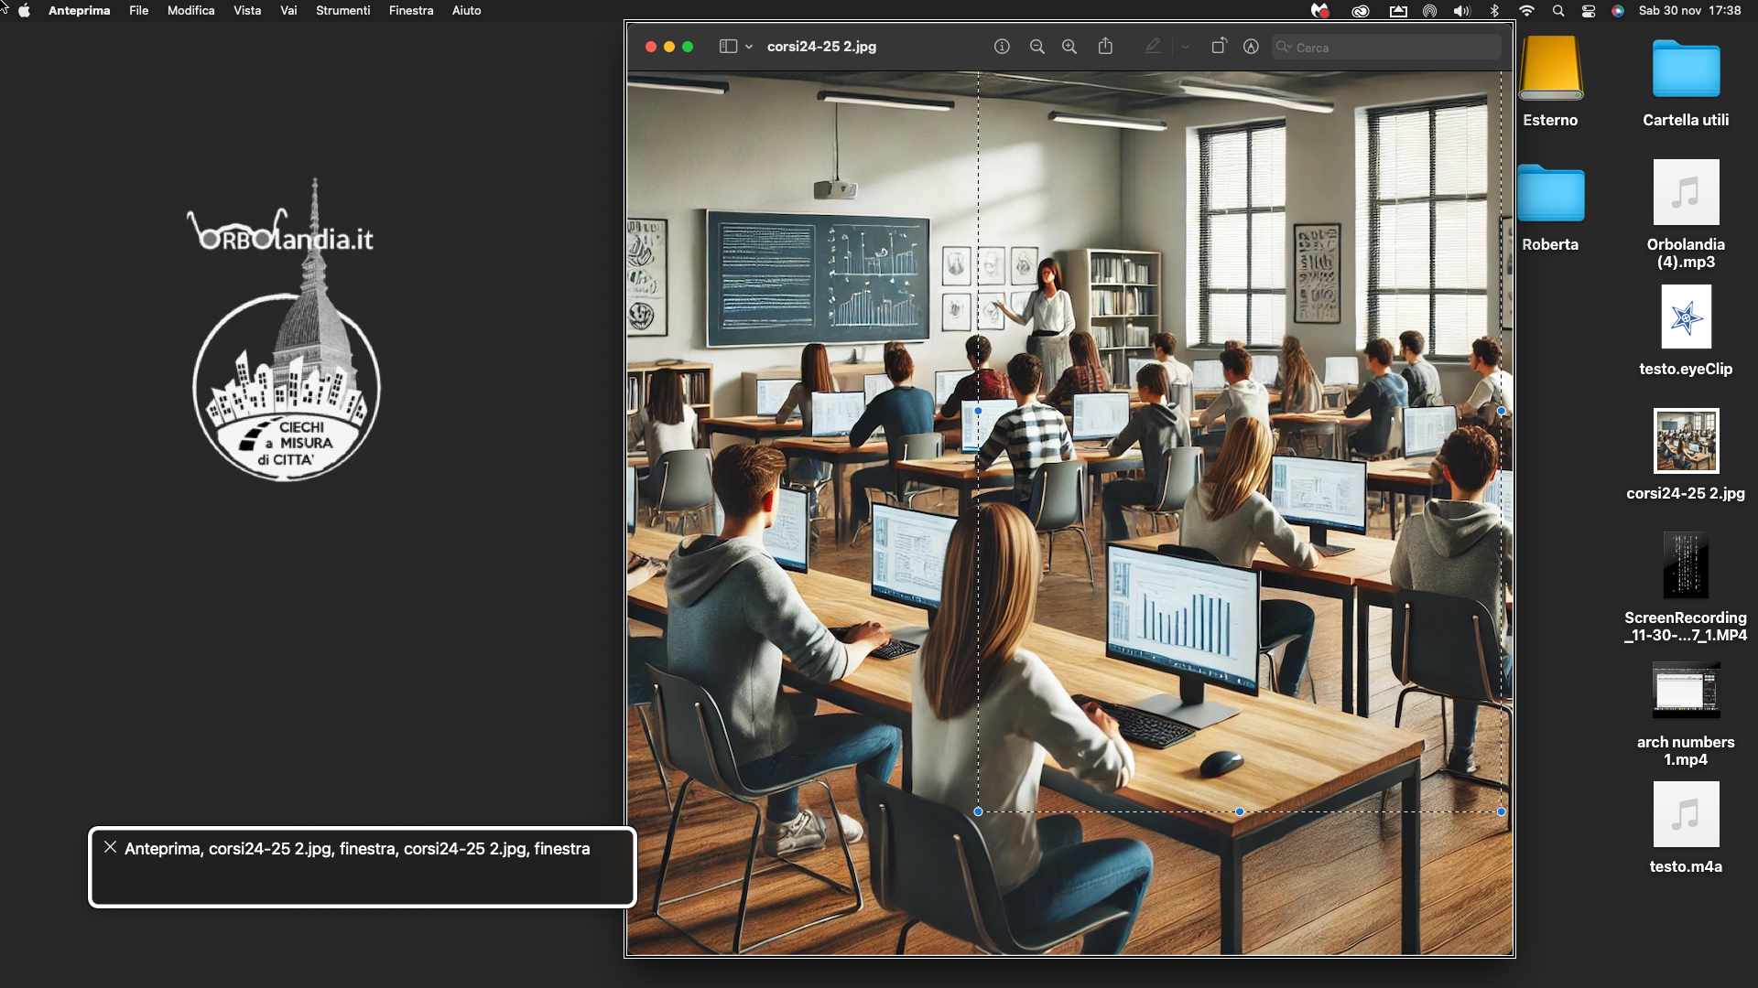Viewport: 1758px width, 988px height.
Task: Open Spotlight search in menu bar
Action: (1558, 11)
